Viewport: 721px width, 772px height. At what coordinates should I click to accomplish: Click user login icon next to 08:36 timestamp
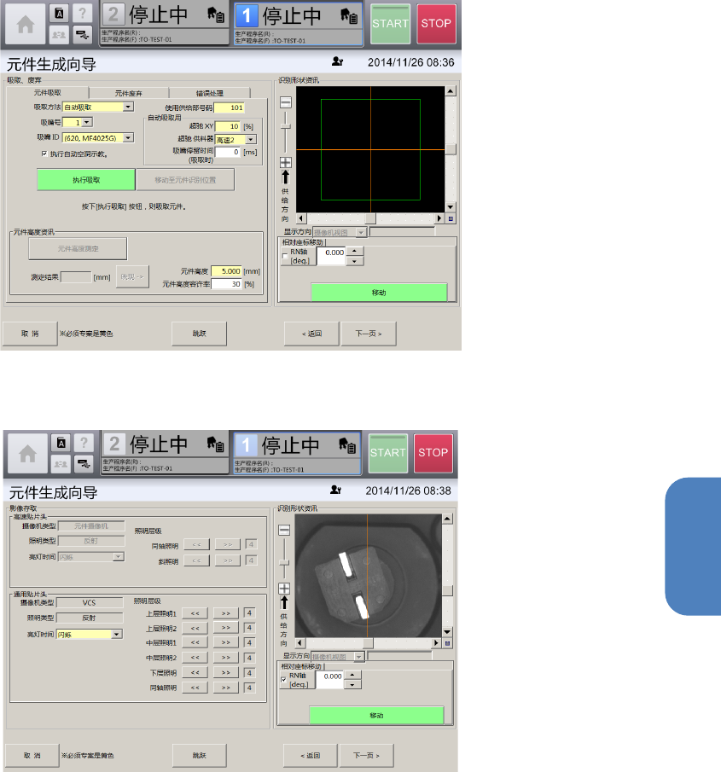337,61
